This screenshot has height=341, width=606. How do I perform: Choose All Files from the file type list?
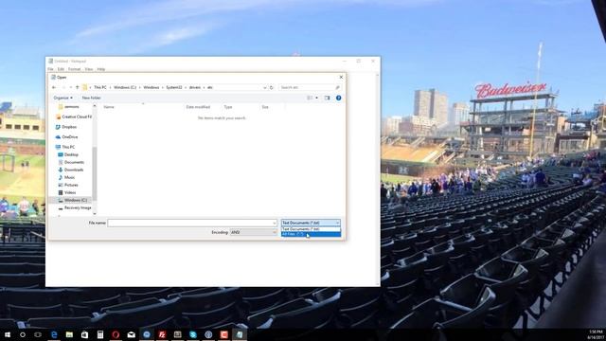point(311,234)
